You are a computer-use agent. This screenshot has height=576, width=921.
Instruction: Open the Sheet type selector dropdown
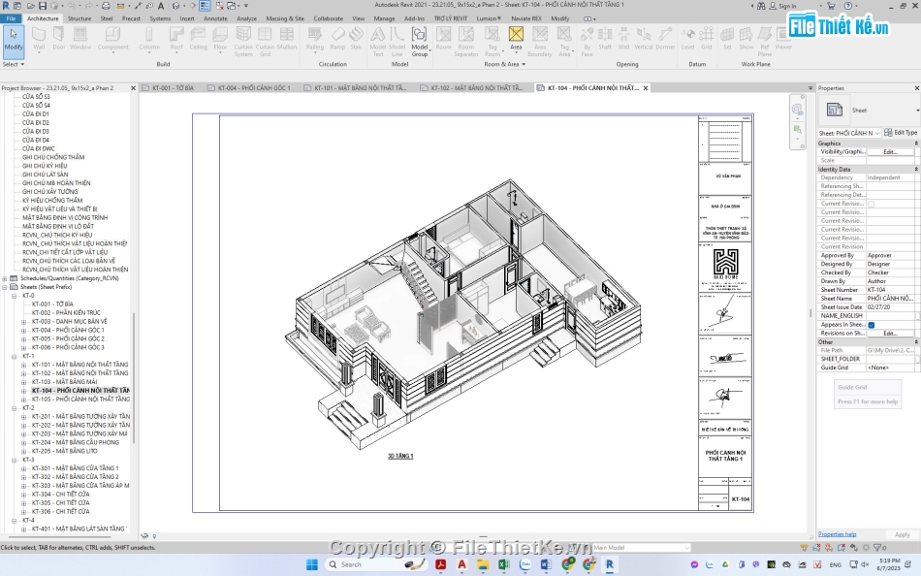(917, 110)
